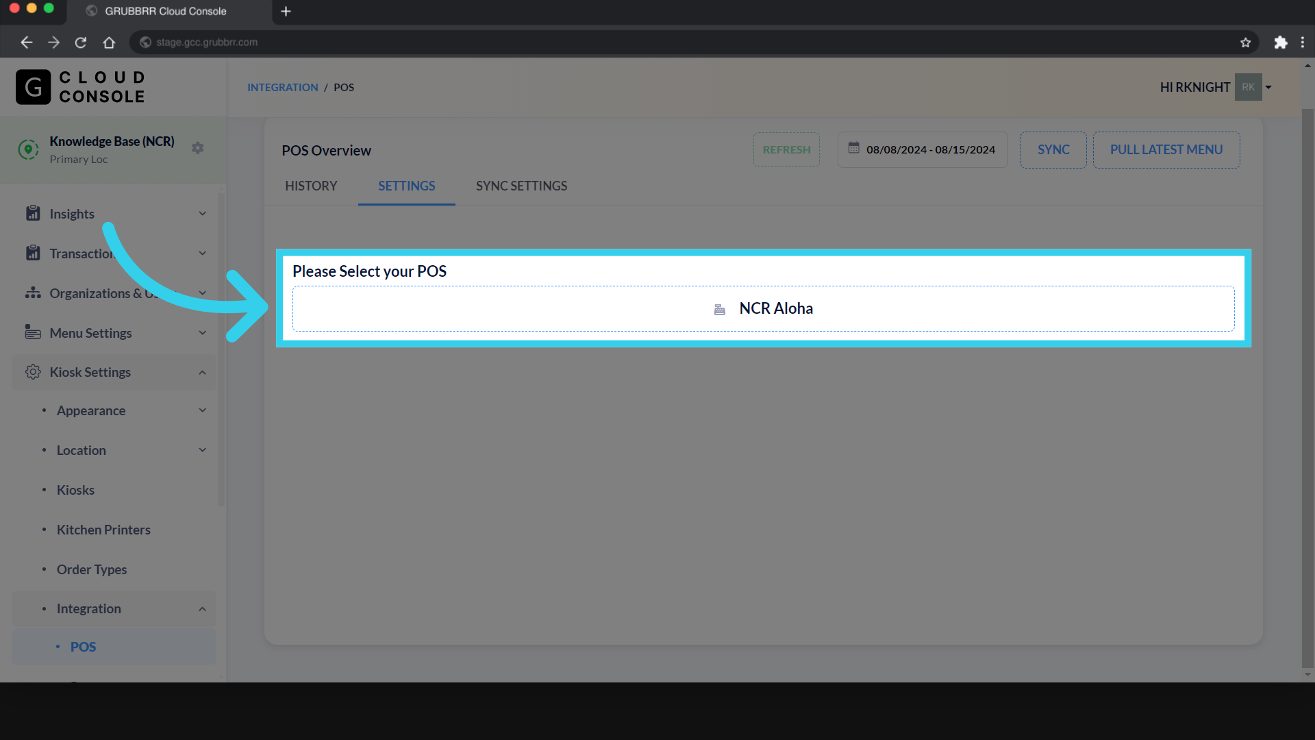1315x740 pixels.
Task: Expand the Appearance submenu
Action: pos(202,410)
